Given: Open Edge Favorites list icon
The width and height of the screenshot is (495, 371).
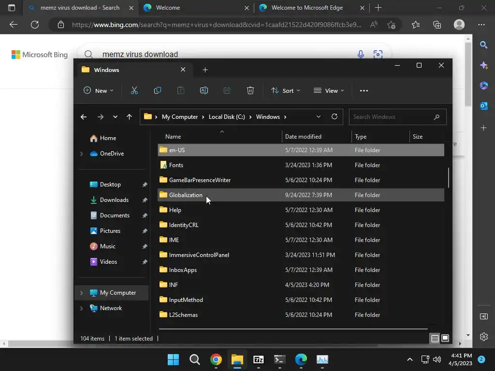Looking at the screenshot, I should (416, 25).
